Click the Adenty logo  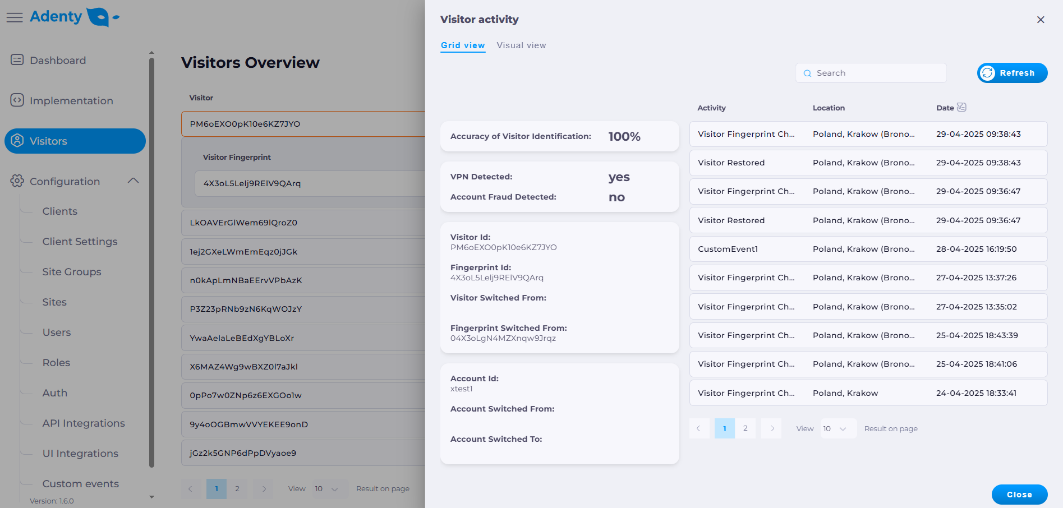74,17
